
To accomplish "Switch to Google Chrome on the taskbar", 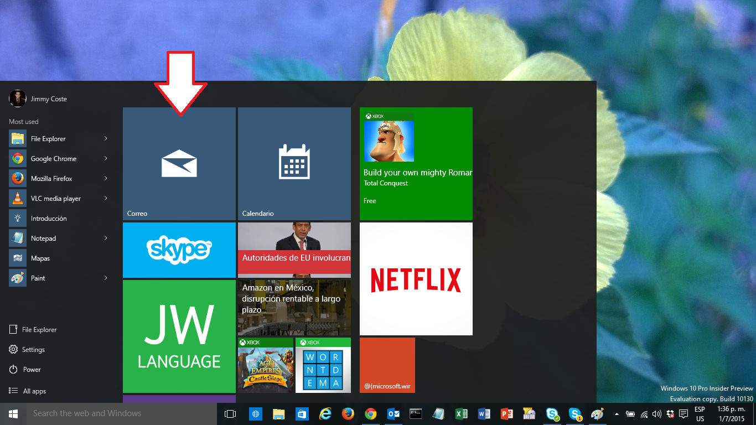I will point(371,414).
